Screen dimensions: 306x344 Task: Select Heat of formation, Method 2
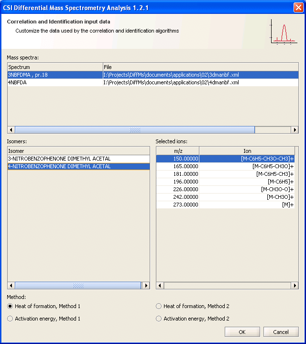pos(159,306)
